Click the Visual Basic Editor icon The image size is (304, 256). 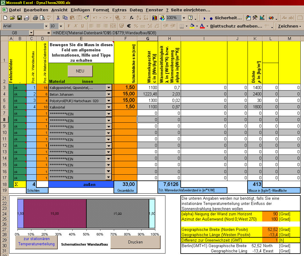tap(248, 18)
